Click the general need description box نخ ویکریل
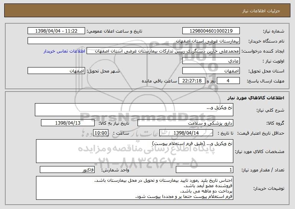Viewport: 295px width, 209px height. pos(134,110)
